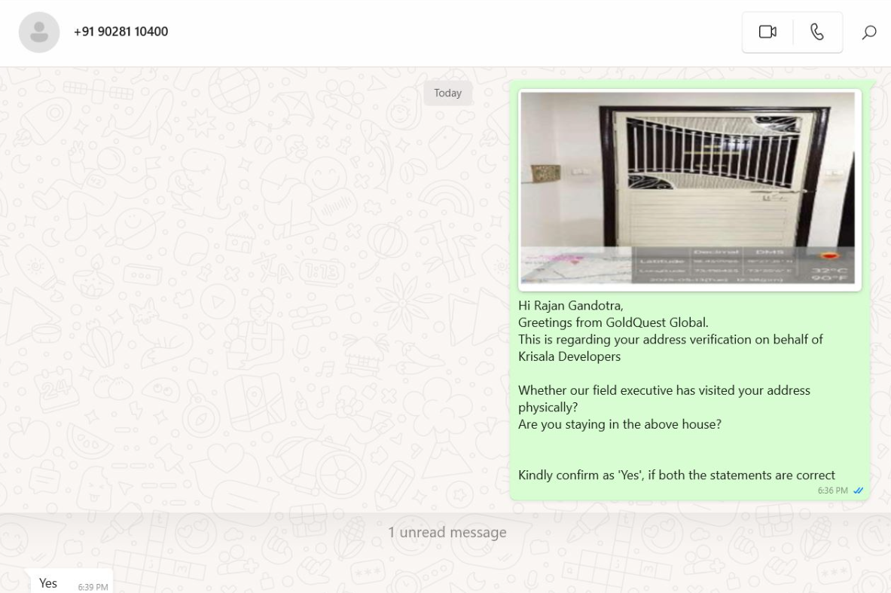Click the 'Hi Rajan Gandotra,' line
Image resolution: width=891 pixels, height=593 pixels.
[570, 306]
